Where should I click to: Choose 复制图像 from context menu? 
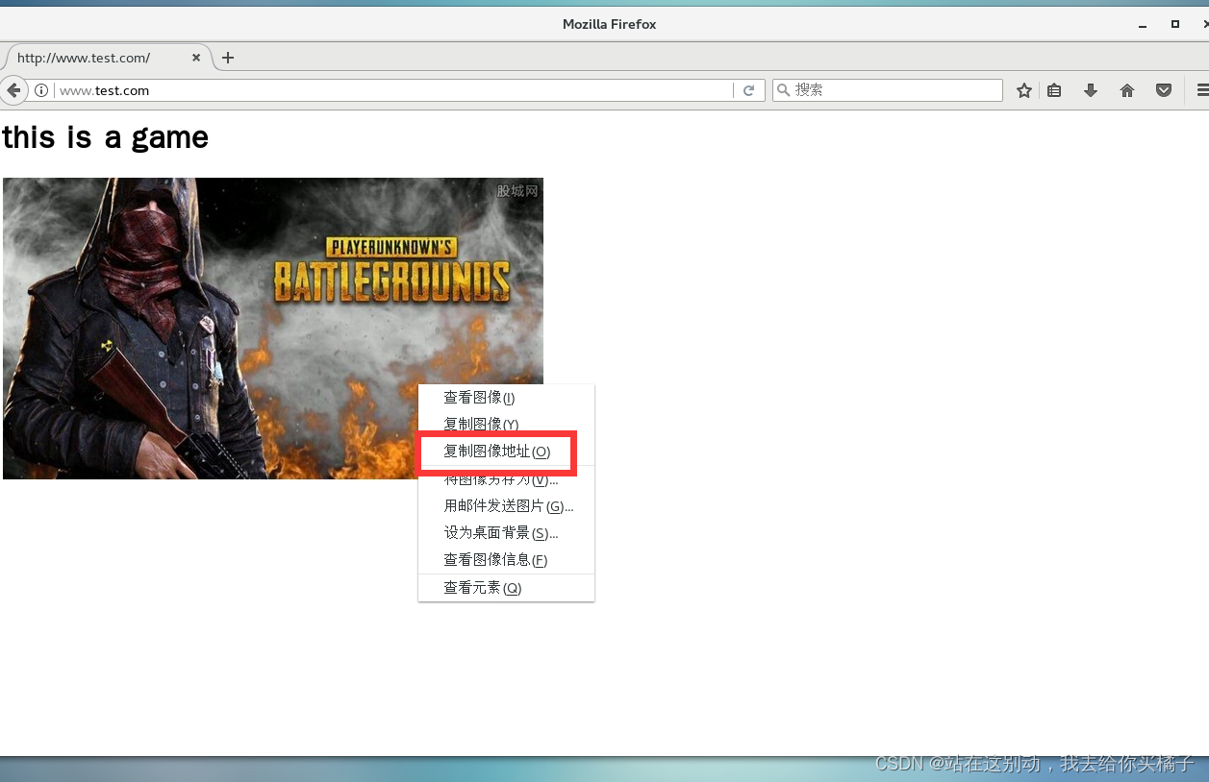tap(506, 424)
